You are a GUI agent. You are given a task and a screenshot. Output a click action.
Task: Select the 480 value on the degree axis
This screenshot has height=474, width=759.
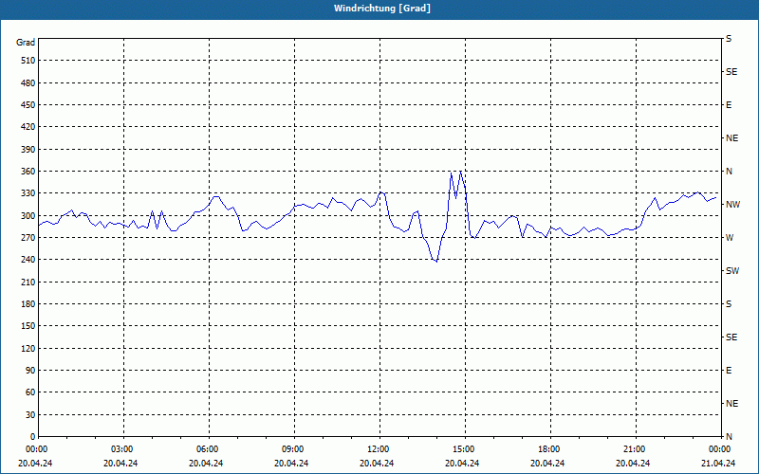click(28, 83)
